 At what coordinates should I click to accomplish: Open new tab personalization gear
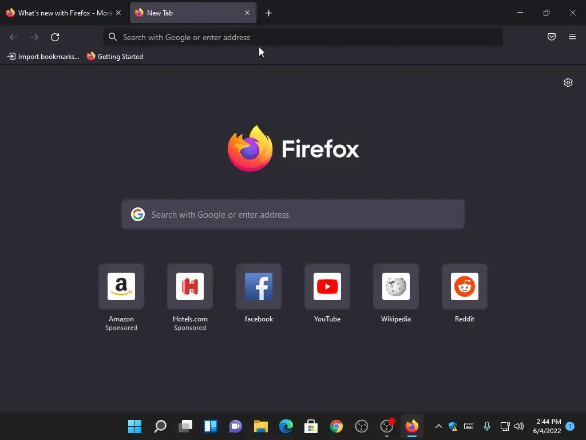pyautogui.click(x=568, y=82)
